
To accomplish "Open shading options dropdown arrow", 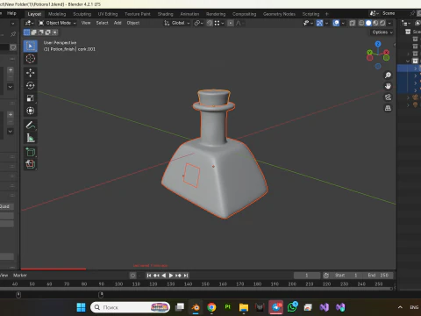I will click(x=389, y=23).
